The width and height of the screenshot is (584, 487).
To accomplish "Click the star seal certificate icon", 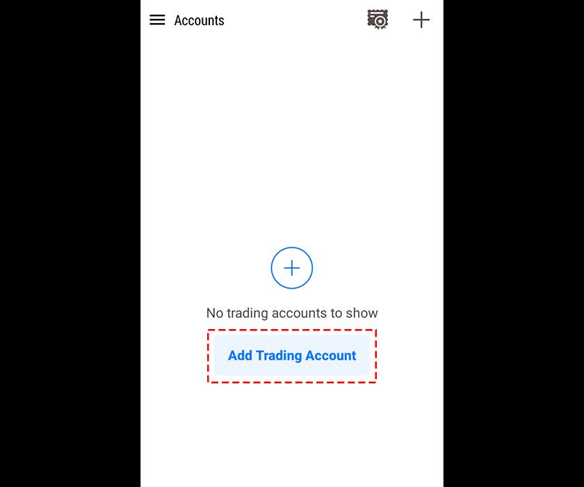I will pyautogui.click(x=378, y=19).
